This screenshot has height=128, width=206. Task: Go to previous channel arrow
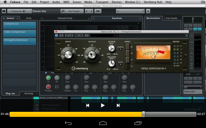point(87,11)
